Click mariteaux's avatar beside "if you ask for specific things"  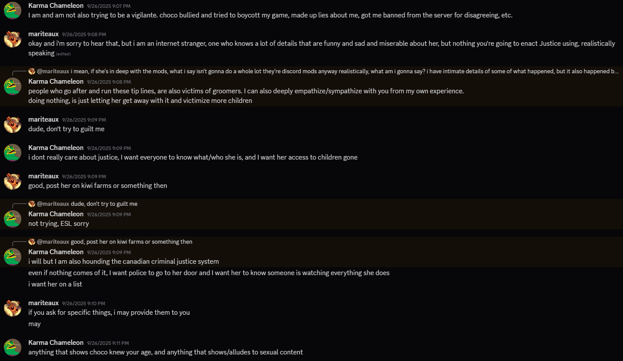tap(13, 308)
